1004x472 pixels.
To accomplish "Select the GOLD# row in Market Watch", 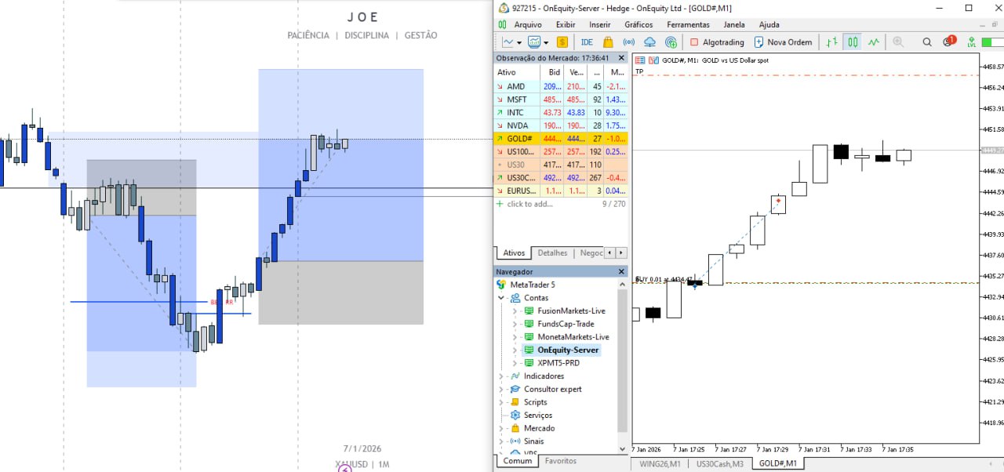I will click(x=520, y=139).
